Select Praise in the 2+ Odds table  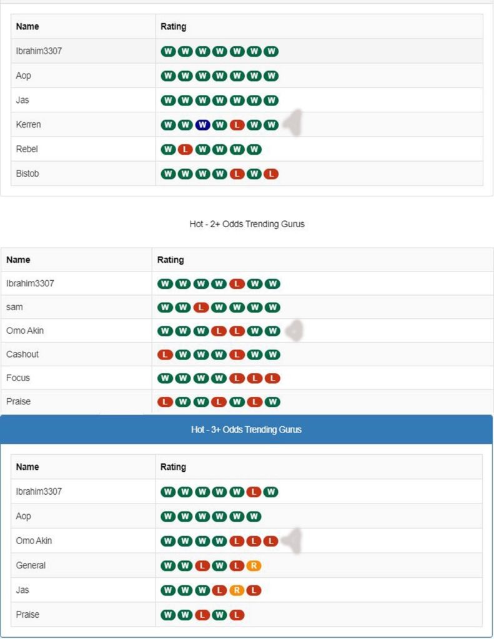point(18,401)
